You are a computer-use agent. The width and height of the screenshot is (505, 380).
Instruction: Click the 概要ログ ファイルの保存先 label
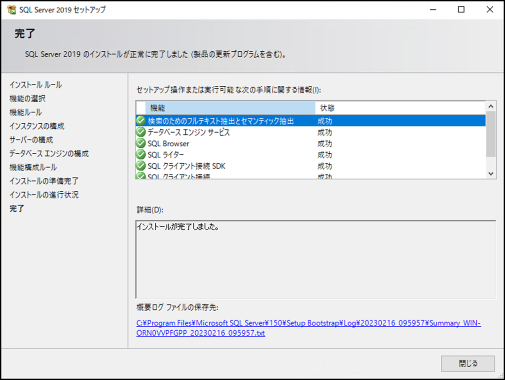(177, 307)
